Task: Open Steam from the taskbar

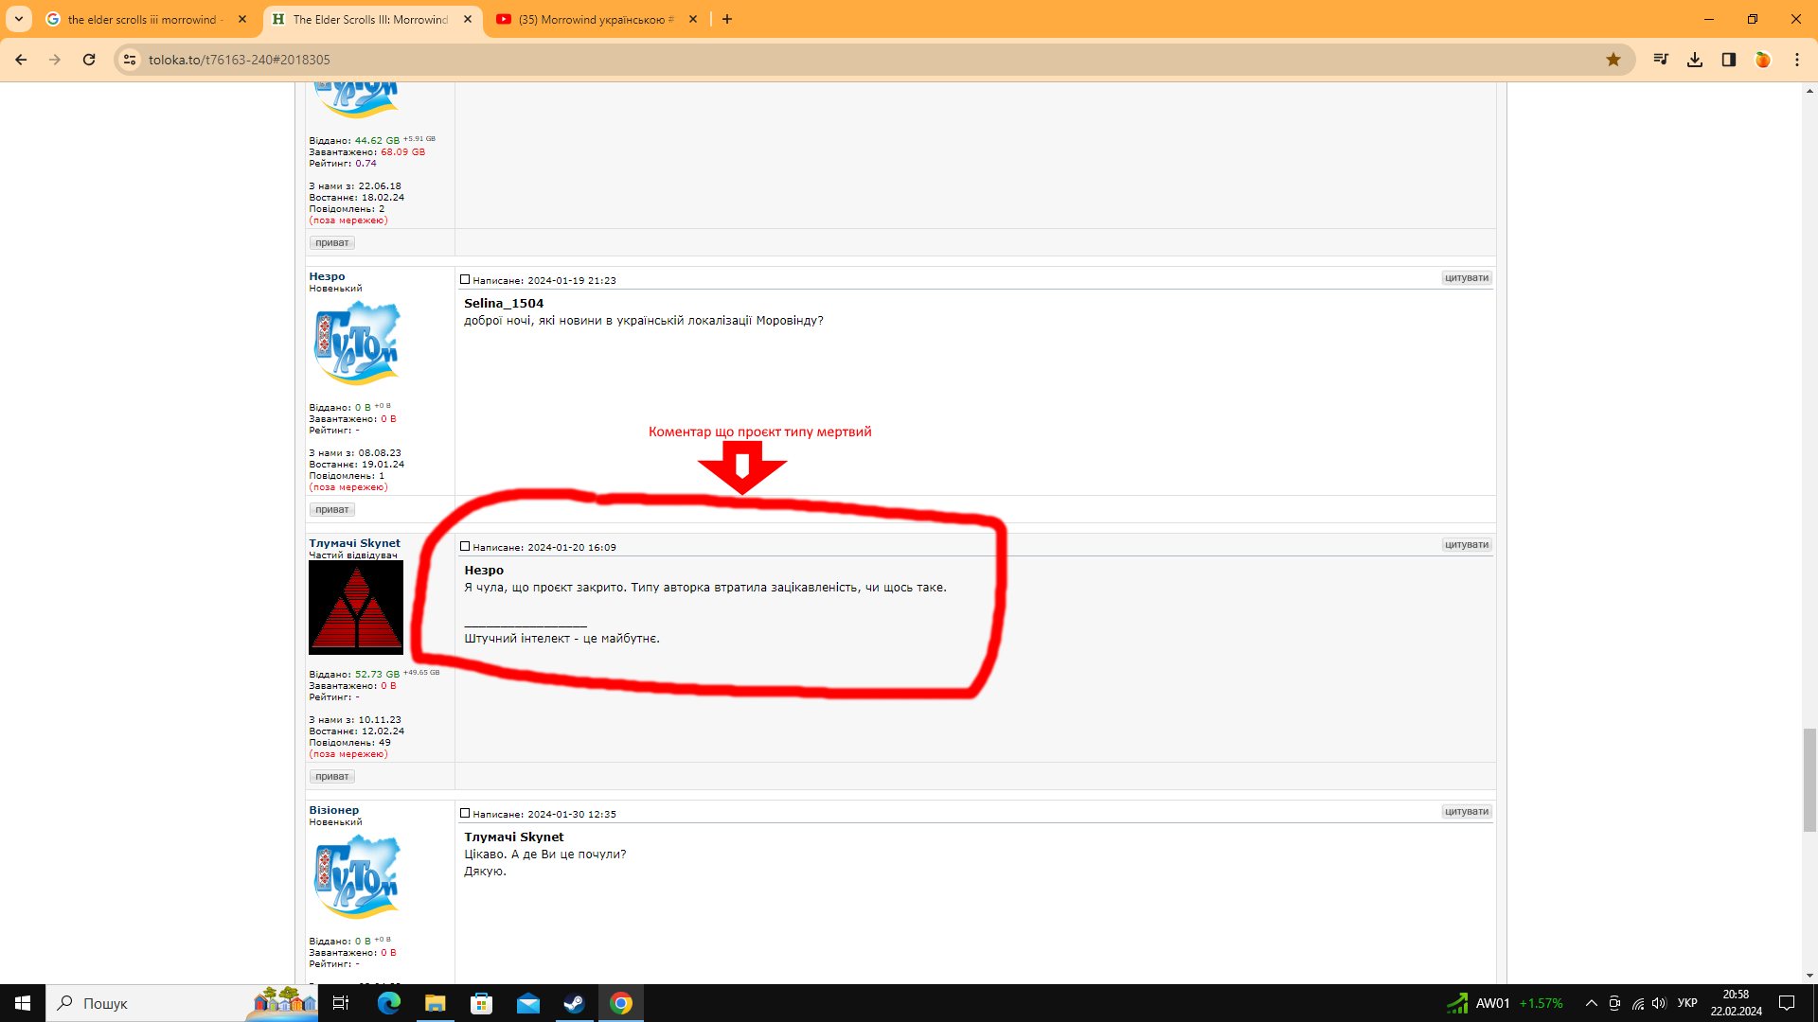Action: click(574, 1003)
